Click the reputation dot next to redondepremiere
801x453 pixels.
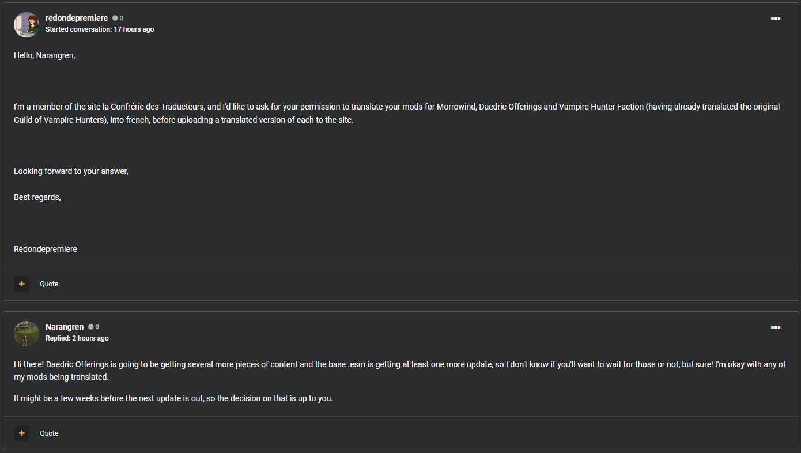(x=115, y=18)
